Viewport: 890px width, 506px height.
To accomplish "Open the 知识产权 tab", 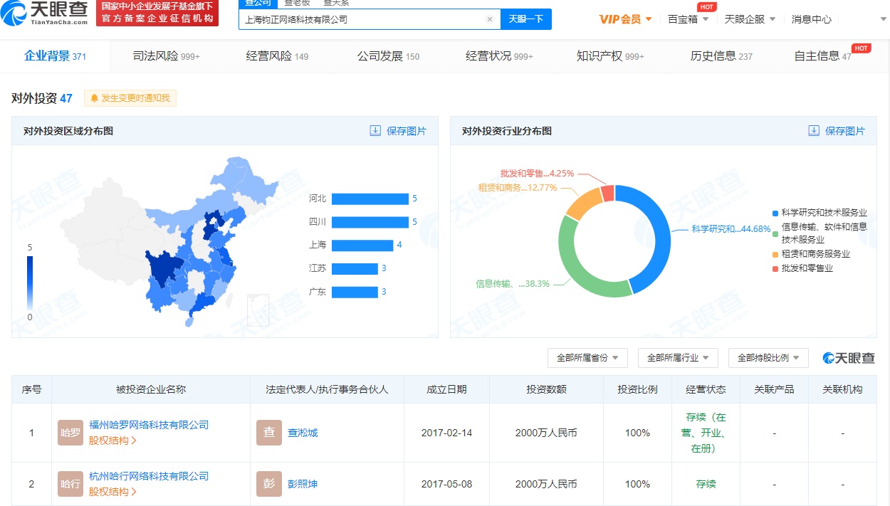I will coord(609,56).
